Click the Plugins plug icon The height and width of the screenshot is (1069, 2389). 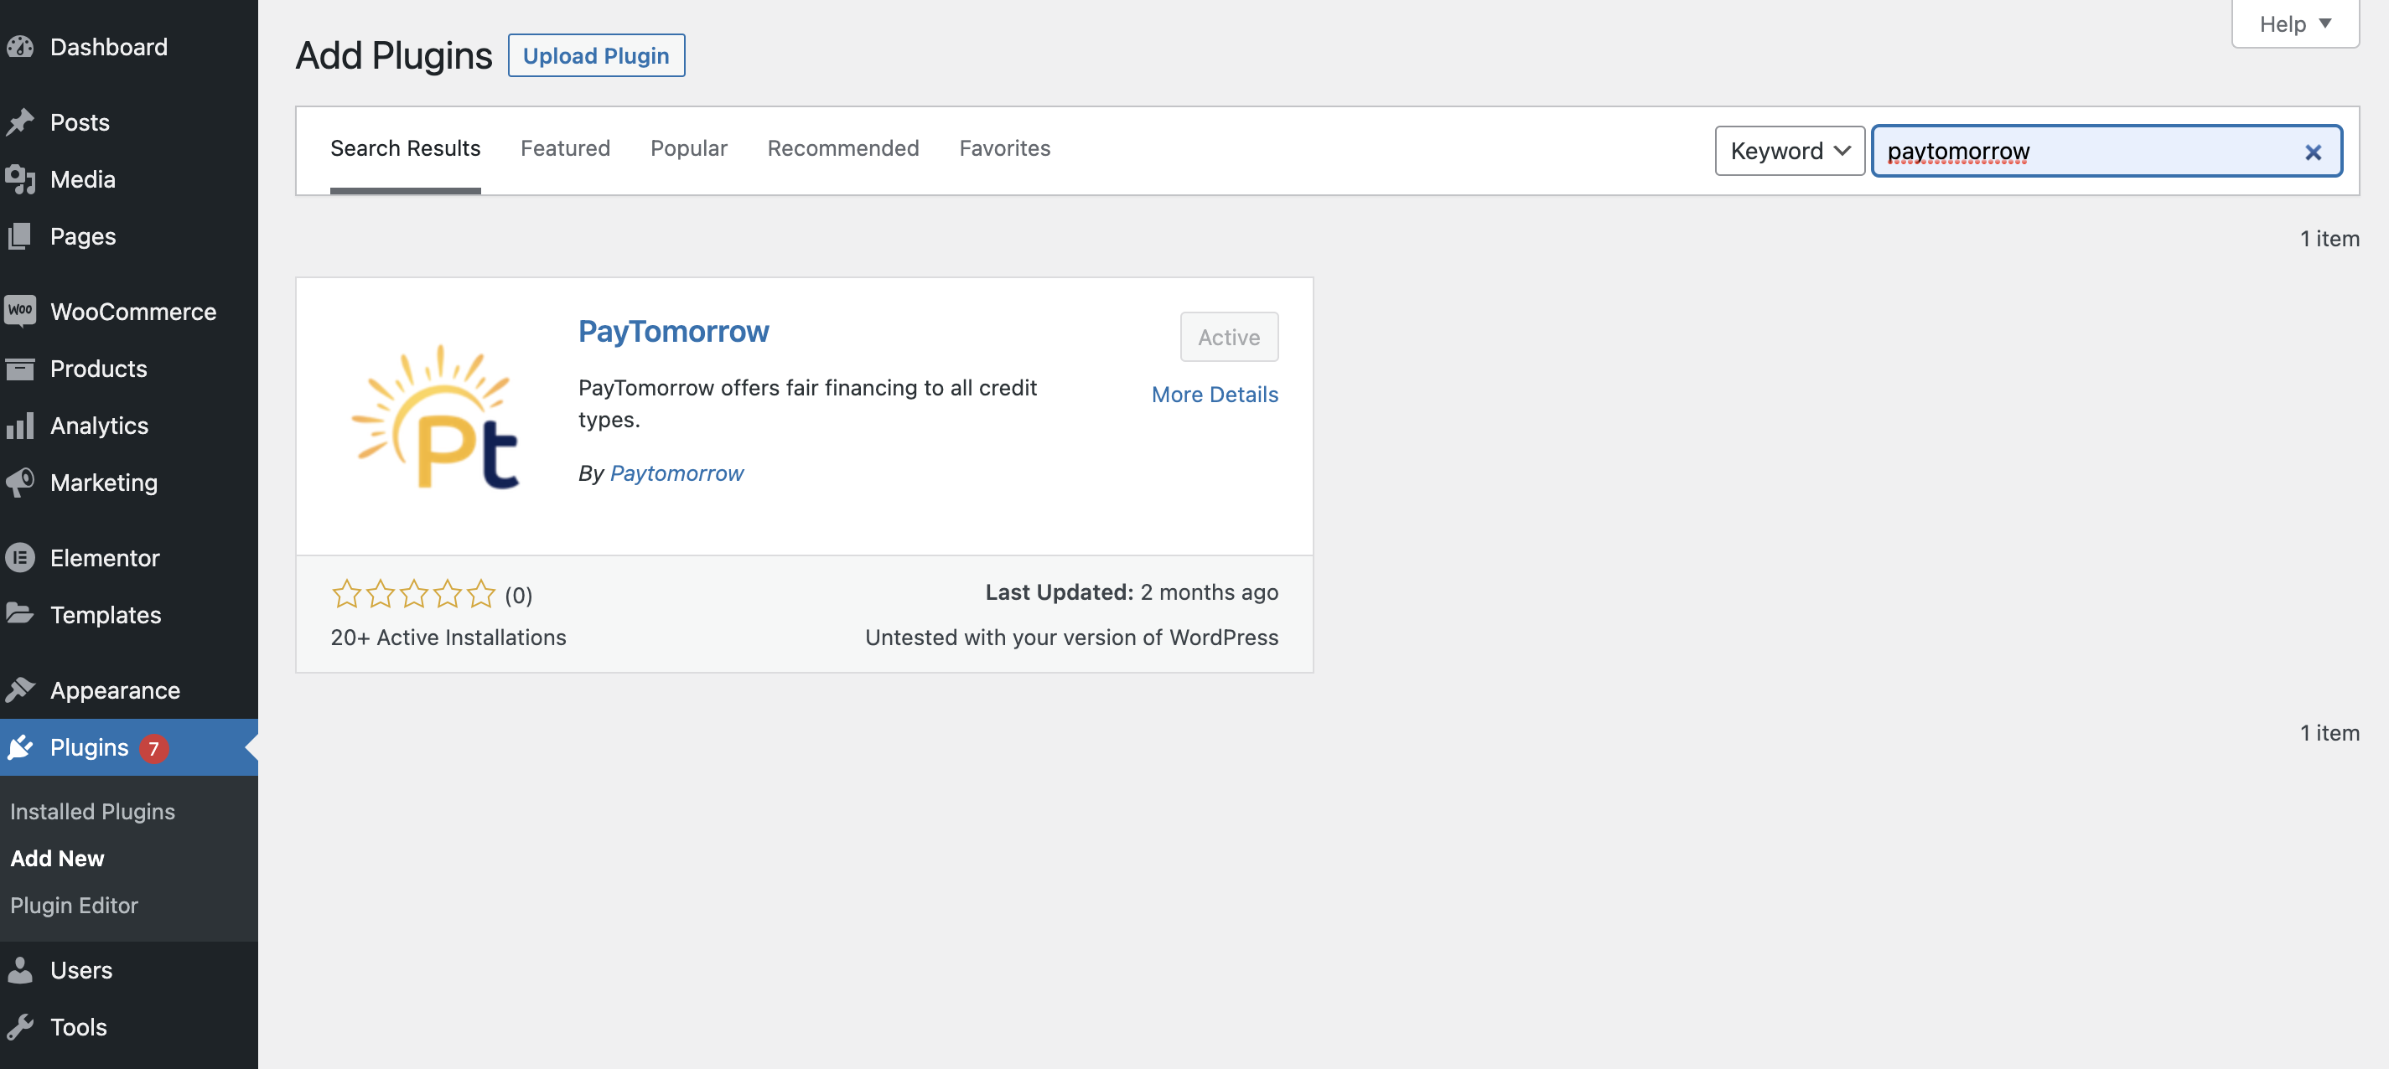[19, 747]
